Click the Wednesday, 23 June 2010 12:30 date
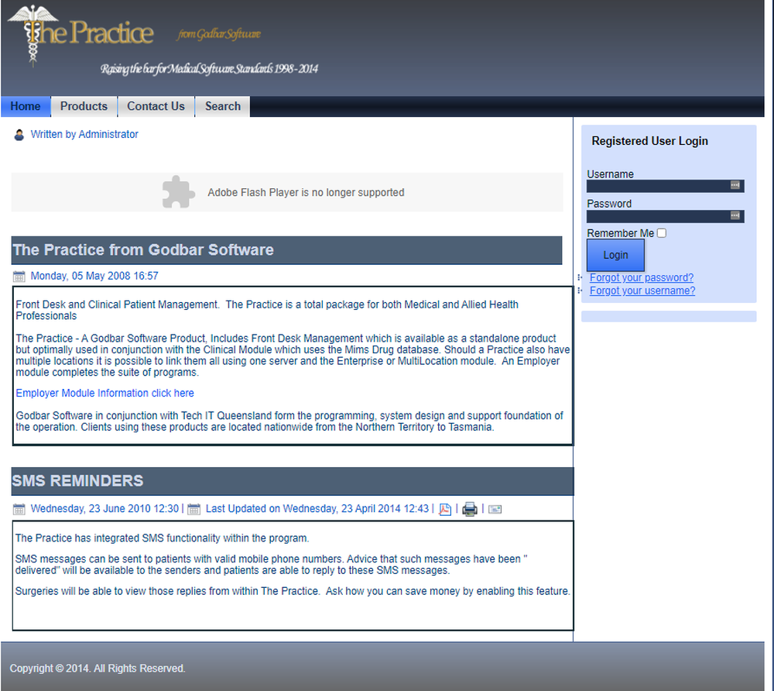Viewport: 774px width, 691px height. coord(104,508)
